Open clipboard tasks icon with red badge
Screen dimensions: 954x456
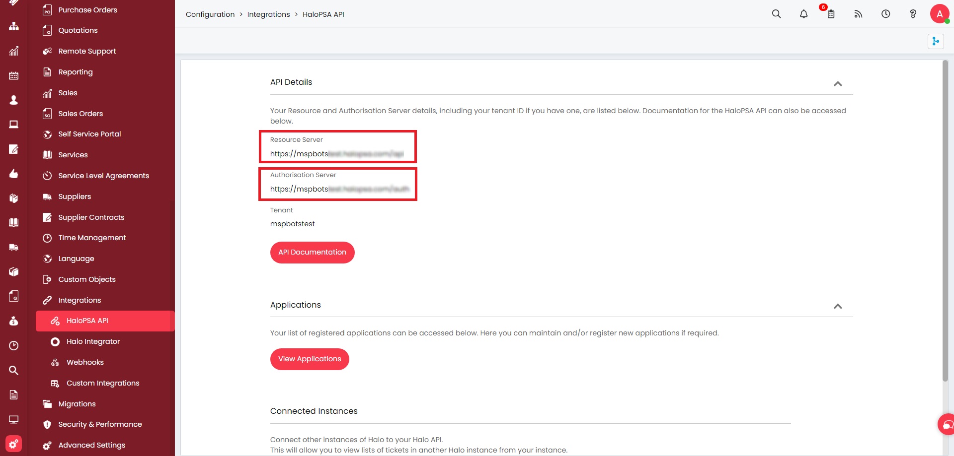point(831,14)
